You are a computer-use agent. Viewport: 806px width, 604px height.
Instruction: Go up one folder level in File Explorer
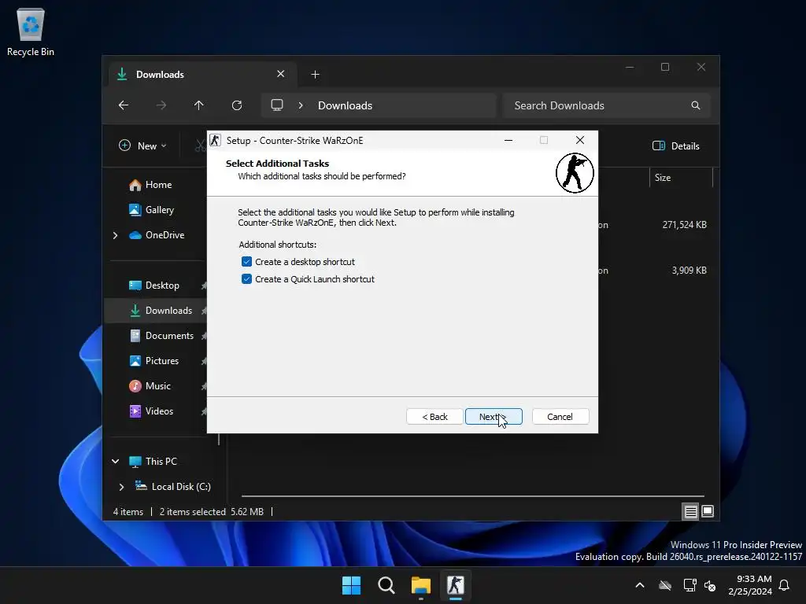[x=199, y=105]
